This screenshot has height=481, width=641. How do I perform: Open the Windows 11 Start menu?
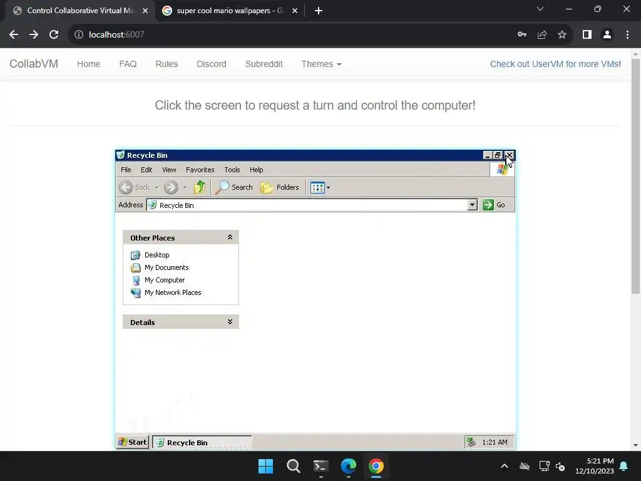(x=265, y=466)
